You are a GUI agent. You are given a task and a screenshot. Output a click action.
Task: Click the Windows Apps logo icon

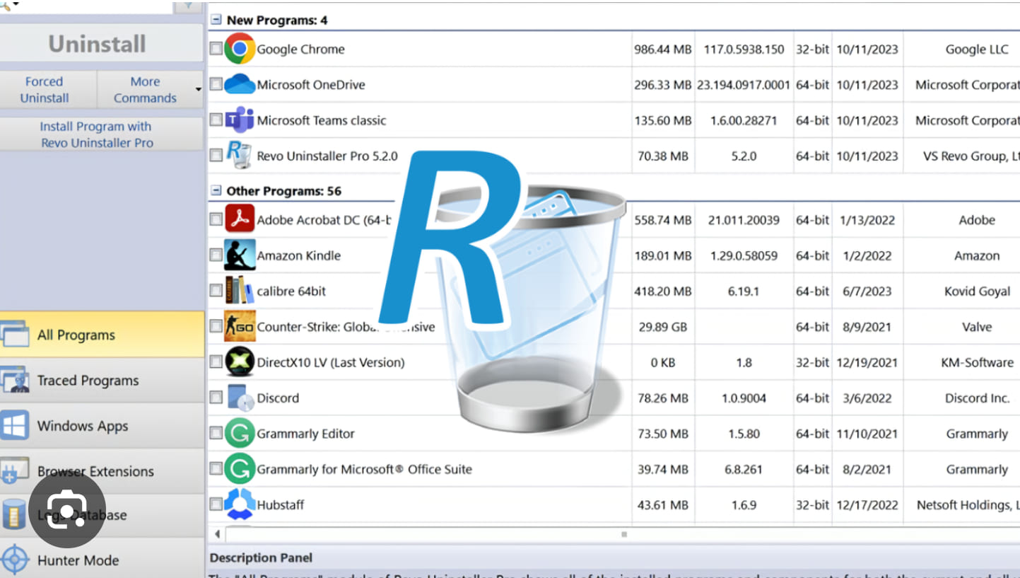(x=15, y=425)
